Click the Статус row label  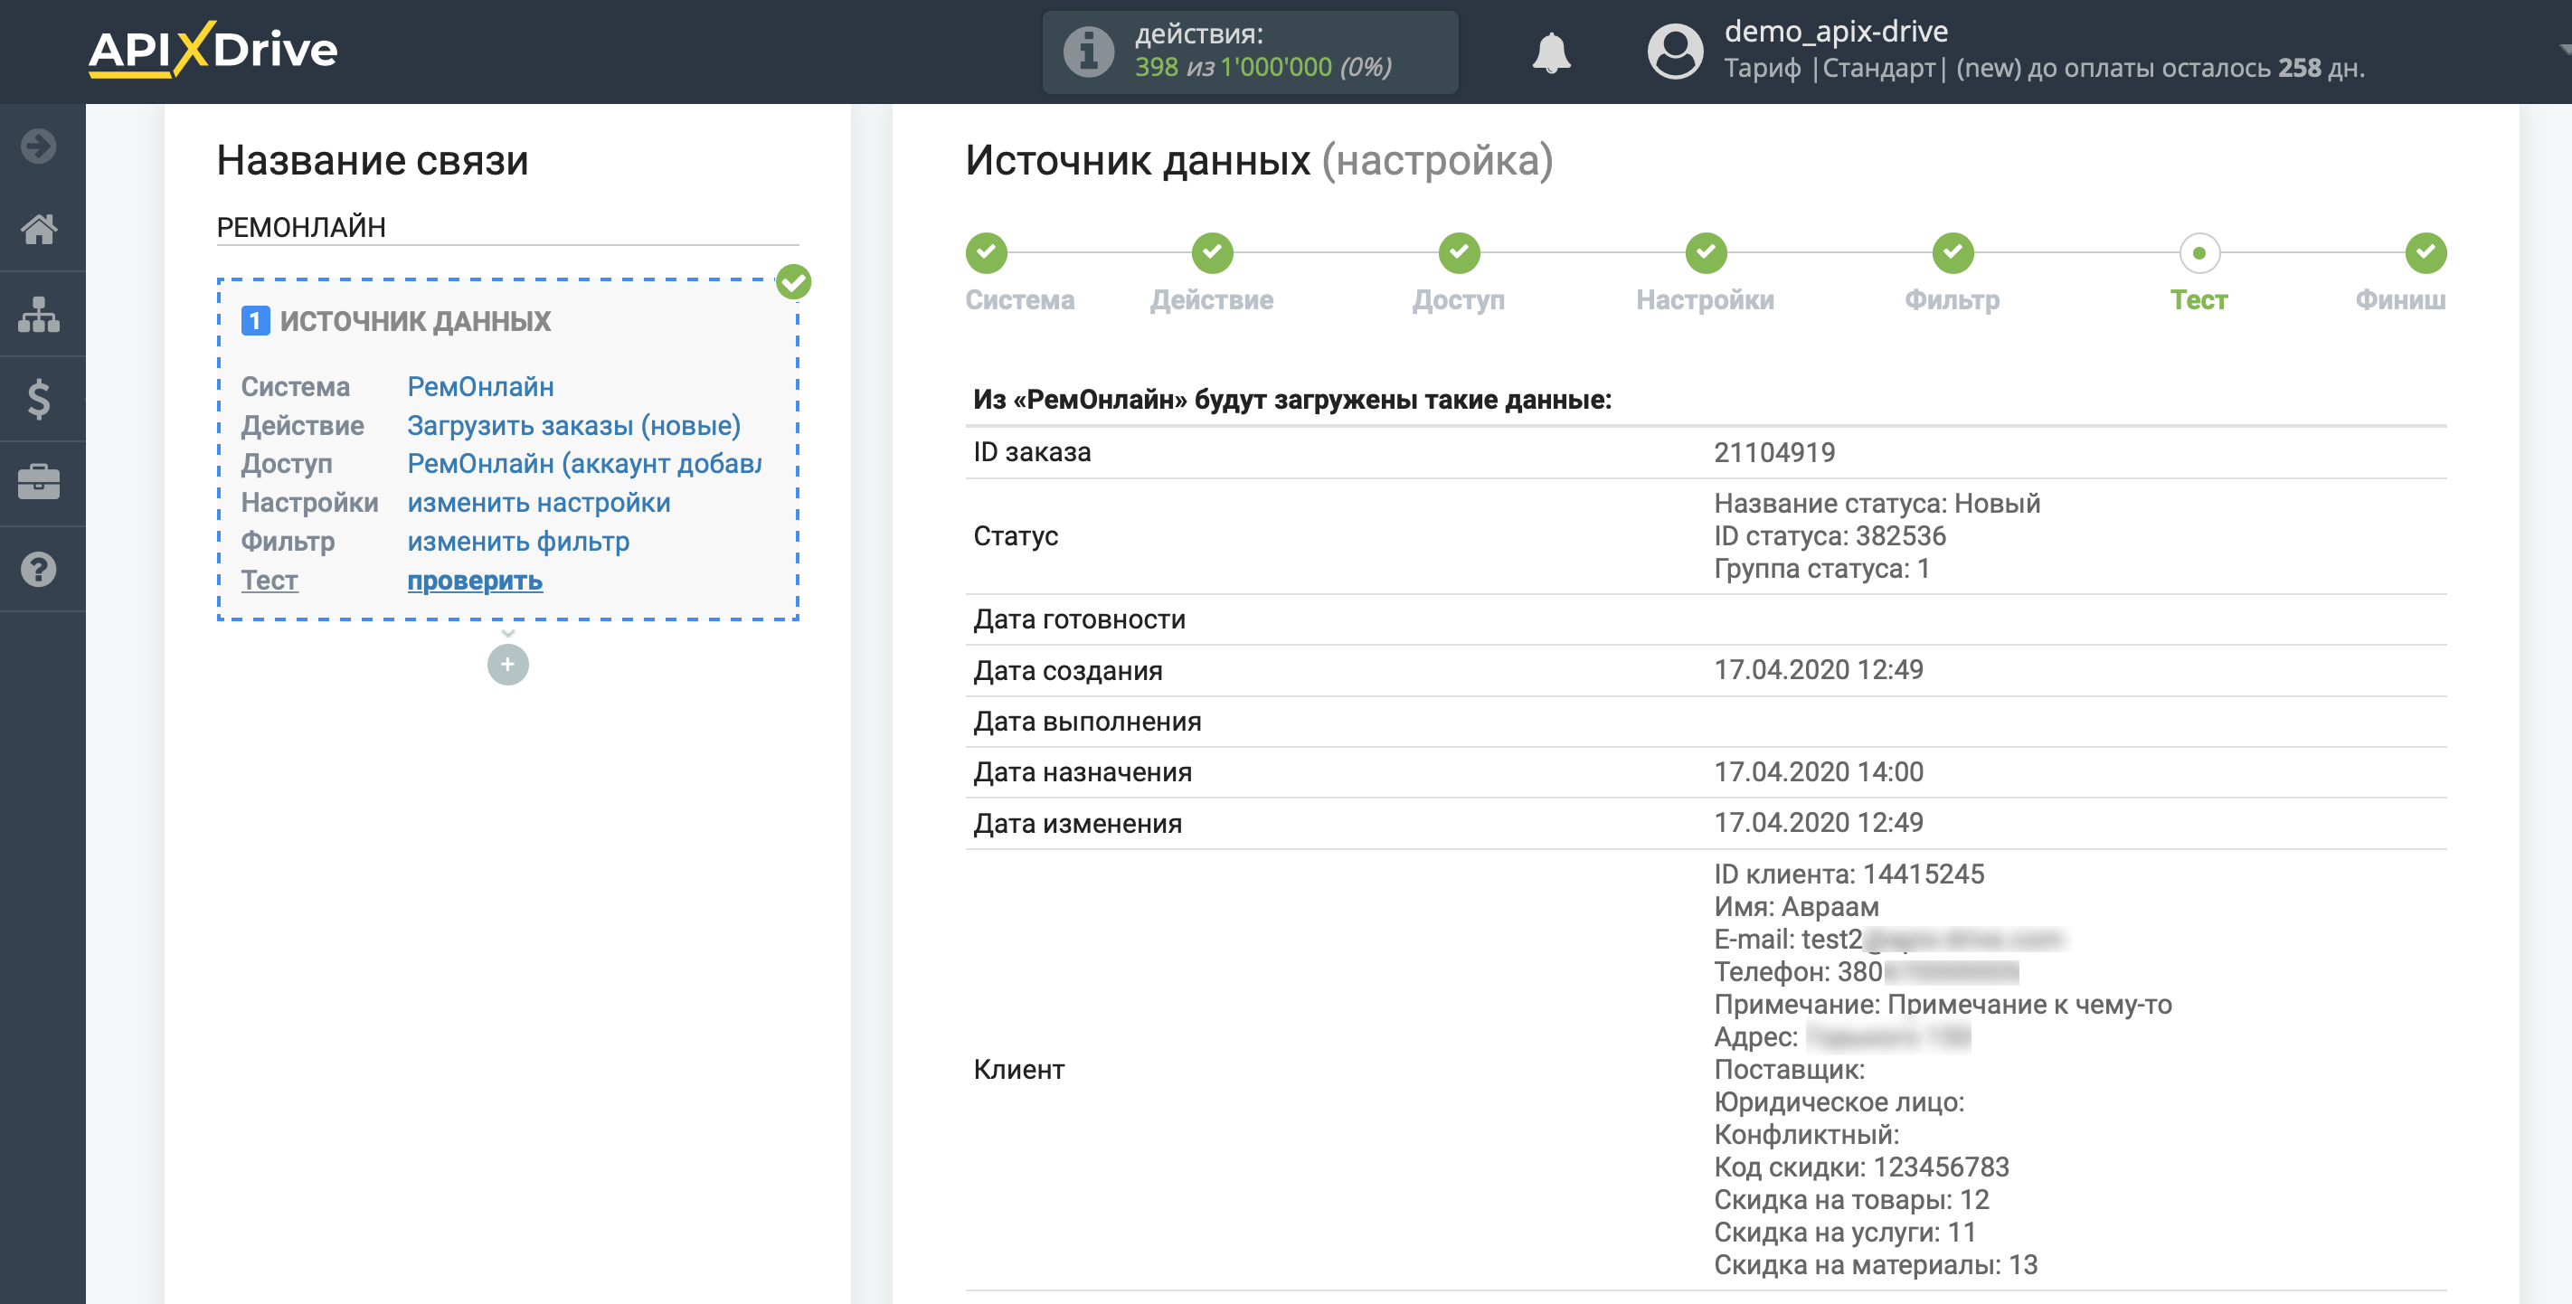coord(1016,536)
